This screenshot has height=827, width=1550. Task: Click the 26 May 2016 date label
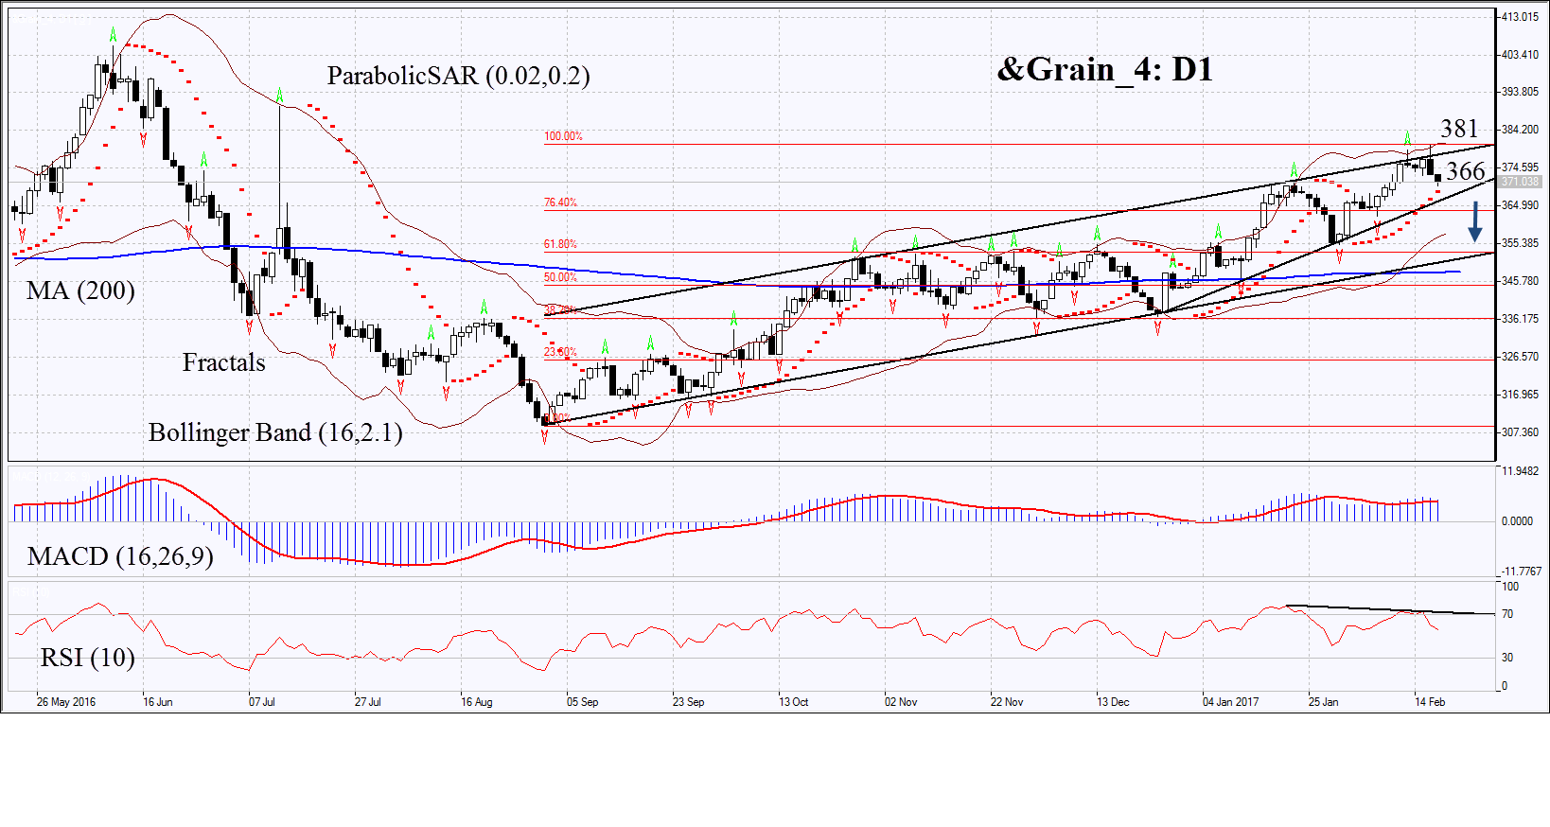[x=66, y=702]
